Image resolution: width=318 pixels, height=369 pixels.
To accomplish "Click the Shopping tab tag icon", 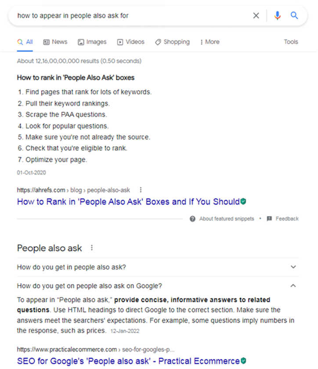I will point(157,42).
